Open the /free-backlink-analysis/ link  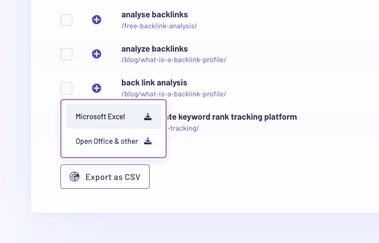[x=159, y=26]
